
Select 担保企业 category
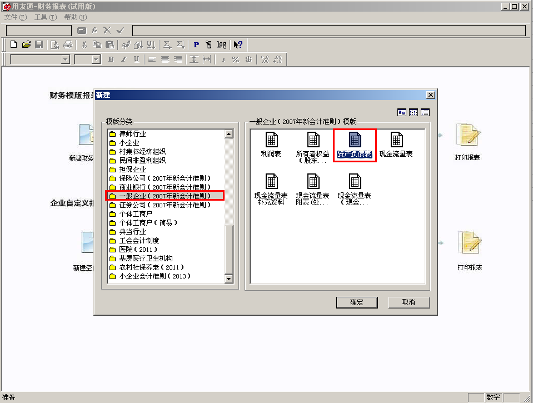click(128, 170)
